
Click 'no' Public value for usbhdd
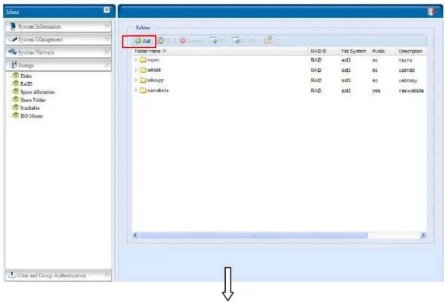coord(375,70)
